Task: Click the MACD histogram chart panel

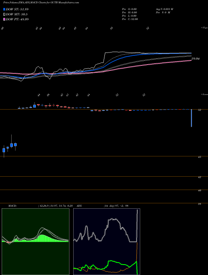Action: (x=35, y=242)
